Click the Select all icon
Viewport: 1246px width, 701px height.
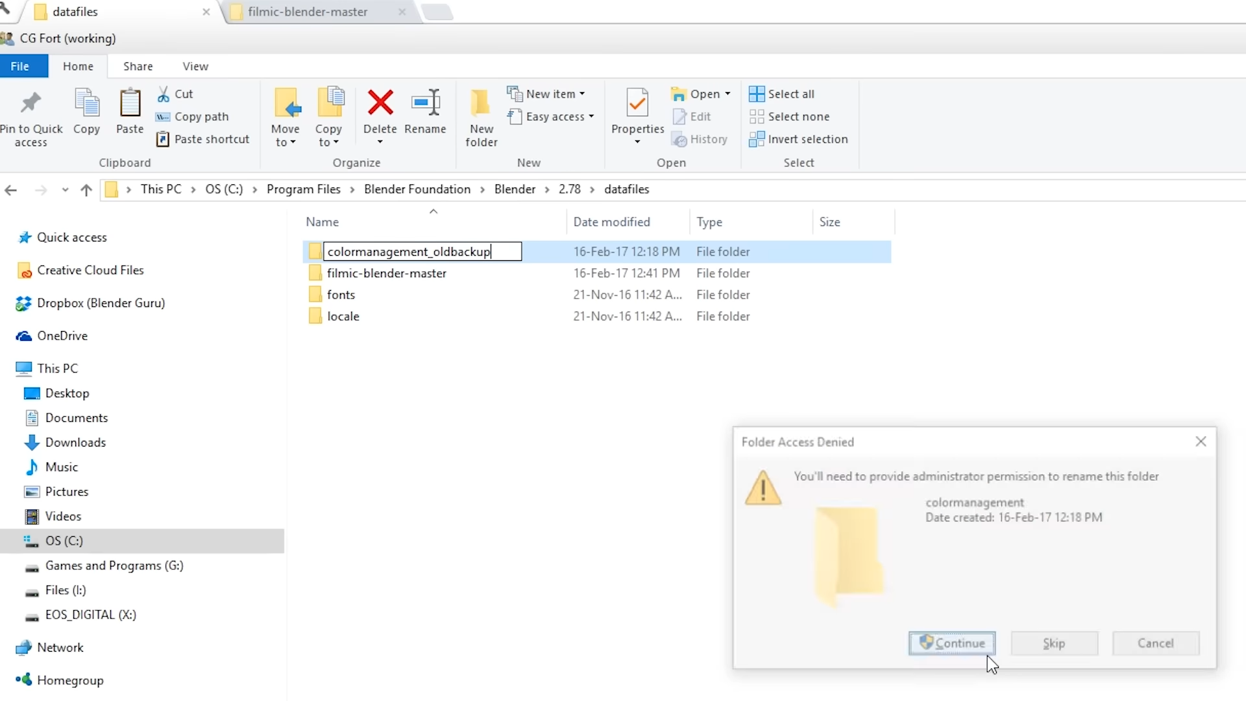756,94
